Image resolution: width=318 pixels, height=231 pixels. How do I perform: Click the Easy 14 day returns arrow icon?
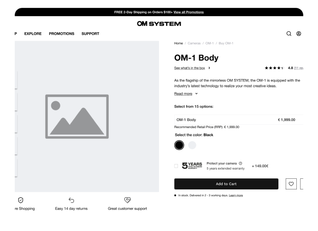(71, 200)
